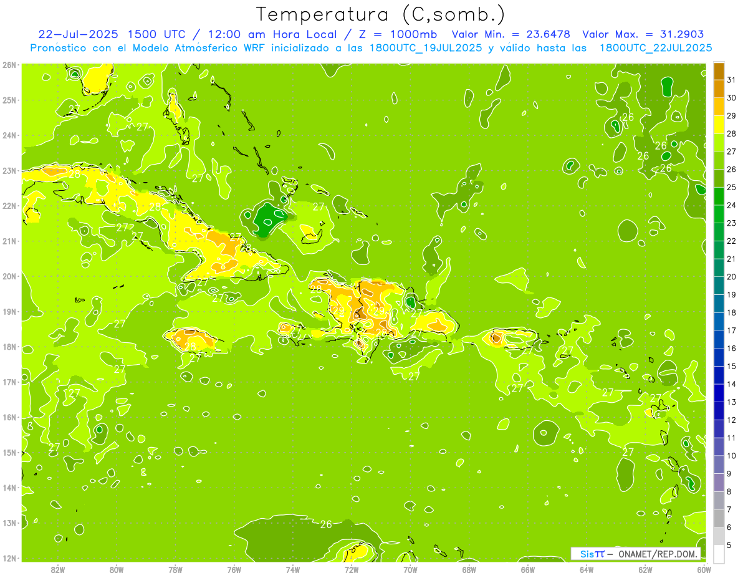Click the 'Temperatura (C,somb.)' map title
The image size is (748, 578).
[380, 14]
